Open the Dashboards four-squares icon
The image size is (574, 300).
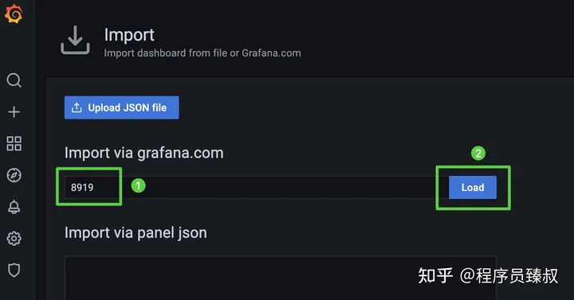[x=14, y=143]
